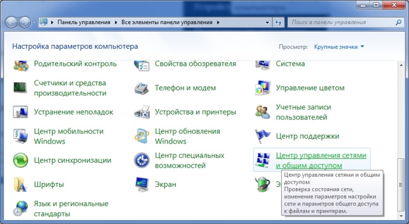
Task: Click the Устройства и принтеры link text
Action: click(195, 112)
